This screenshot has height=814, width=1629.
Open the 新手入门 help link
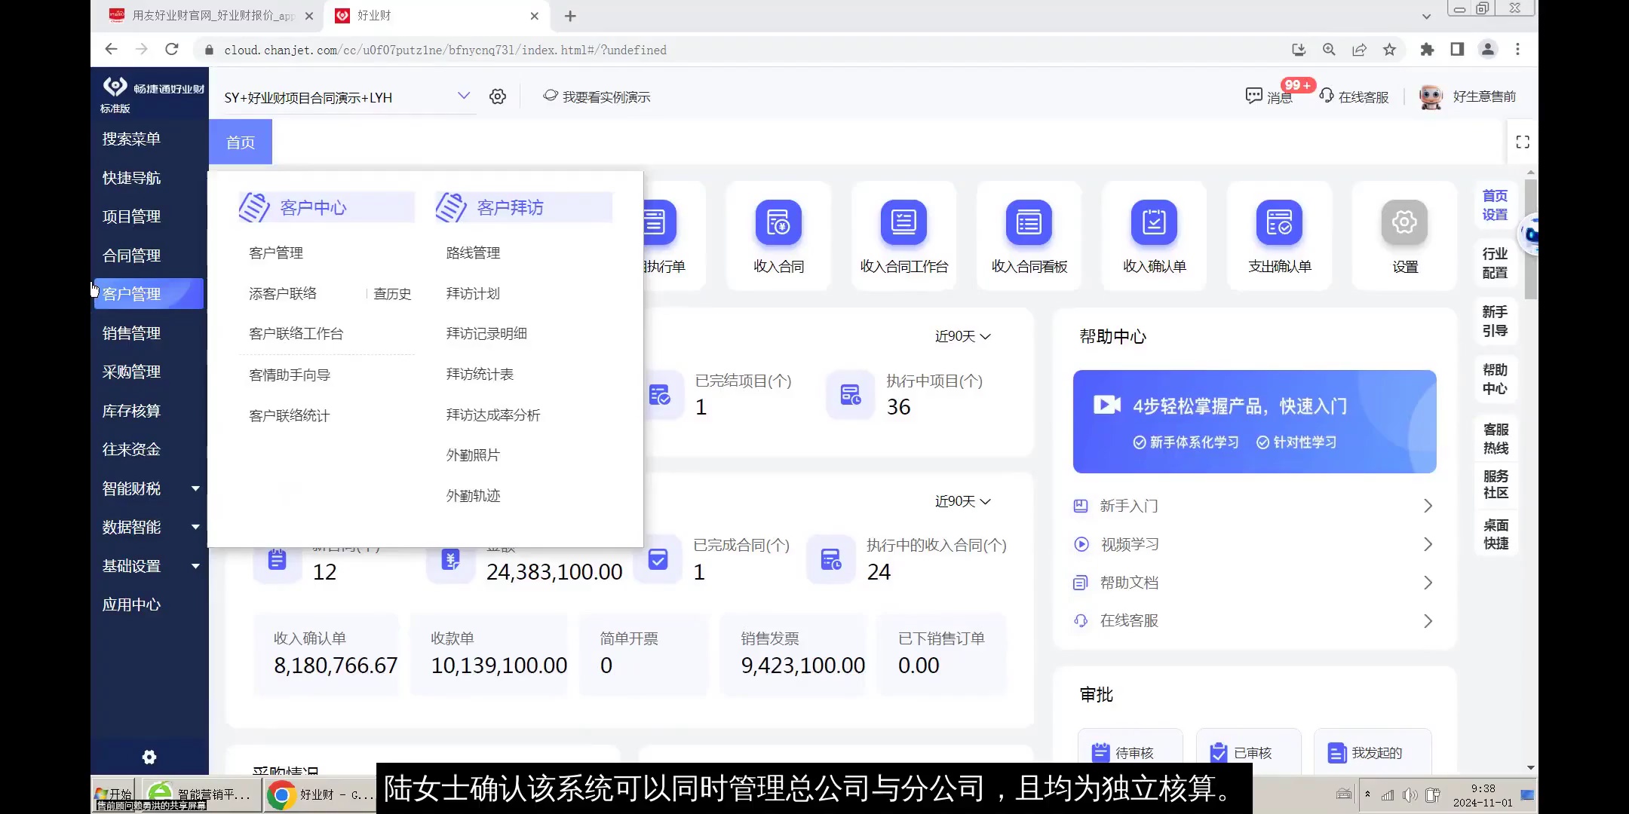click(x=1127, y=506)
